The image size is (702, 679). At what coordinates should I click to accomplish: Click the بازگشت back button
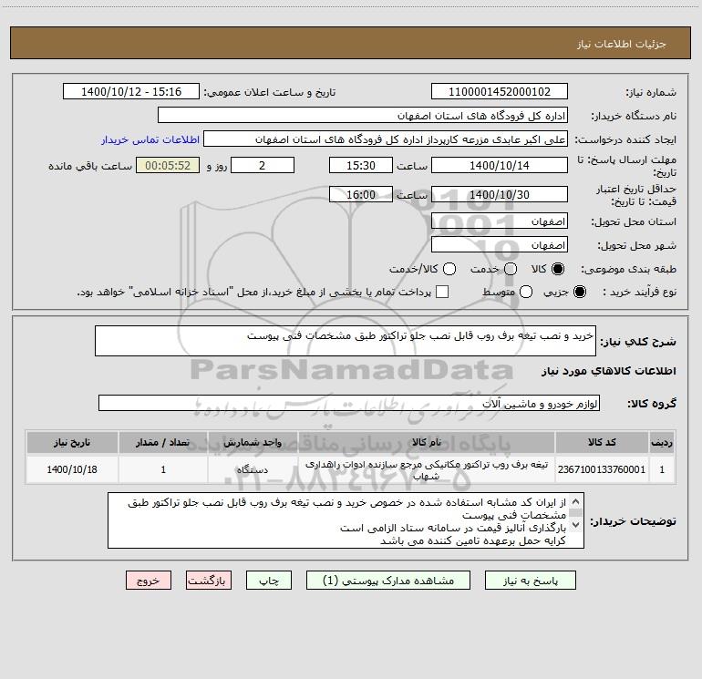209,580
